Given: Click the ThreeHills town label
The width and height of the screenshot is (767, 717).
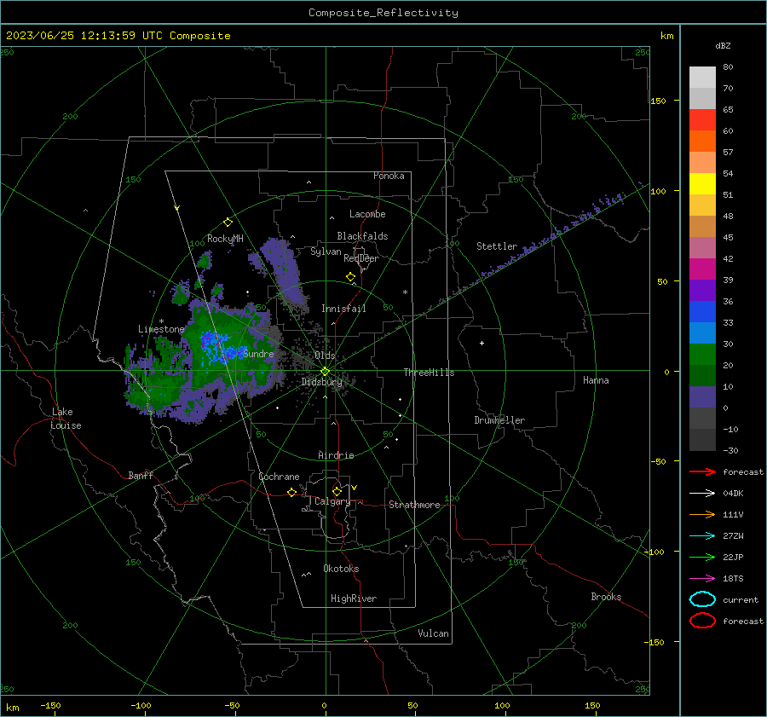Looking at the screenshot, I should pyautogui.click(x=429, y=373).
